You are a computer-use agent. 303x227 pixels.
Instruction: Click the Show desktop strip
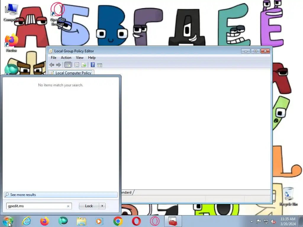pos(301,221)
